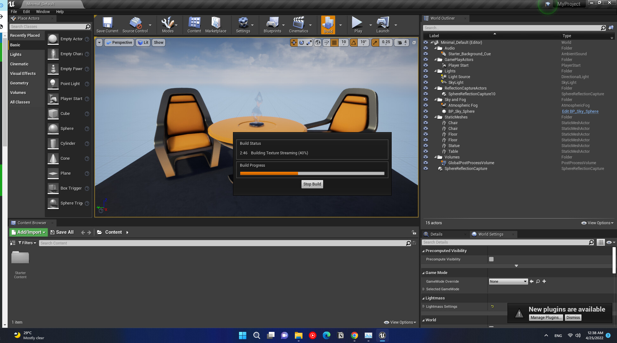Image resolution: width=617 pixels, height=343 pixels.
Task: Enable the Precompute Visibility checkbox
Action: point(491,259)
